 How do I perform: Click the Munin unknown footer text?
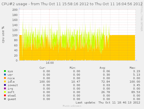(72, 106)
